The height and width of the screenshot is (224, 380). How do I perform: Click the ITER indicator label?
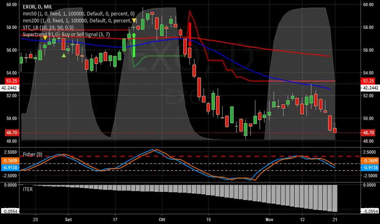[28, 189]
